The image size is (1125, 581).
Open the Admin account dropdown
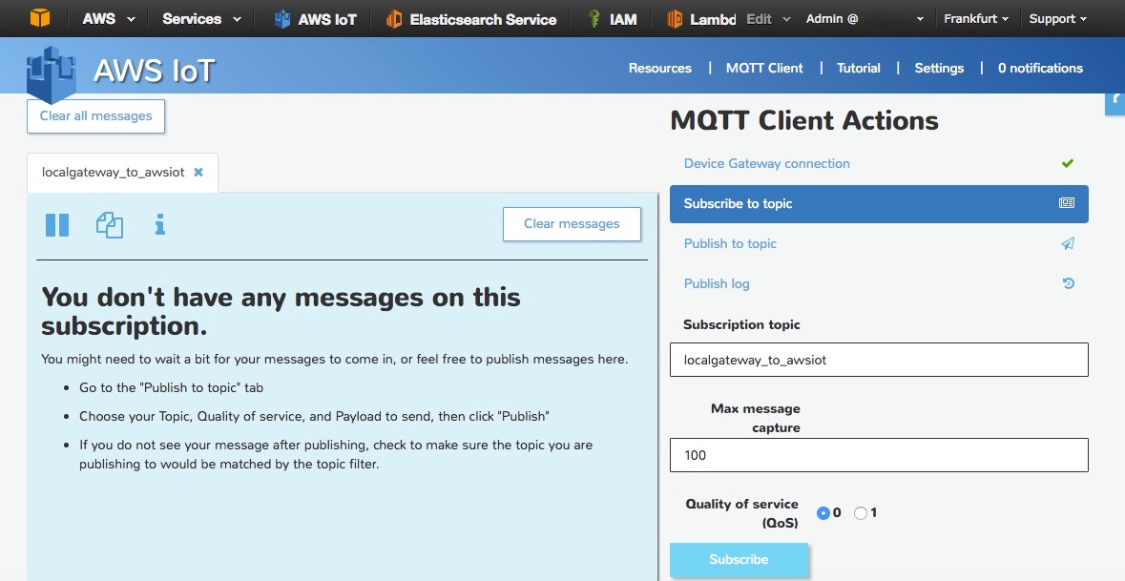pos(865,19)
